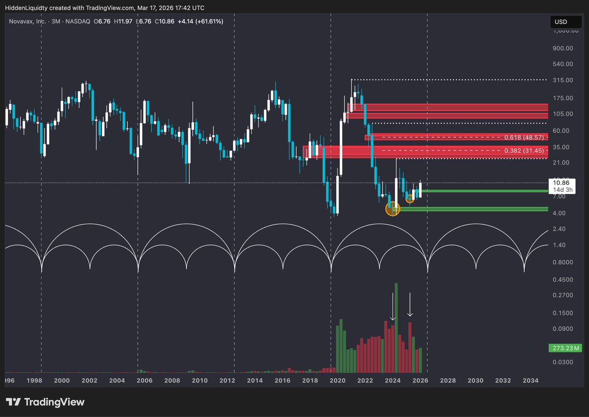Click the 35.00 price axis label
The image size is (589, 417).
click(561, 147)
